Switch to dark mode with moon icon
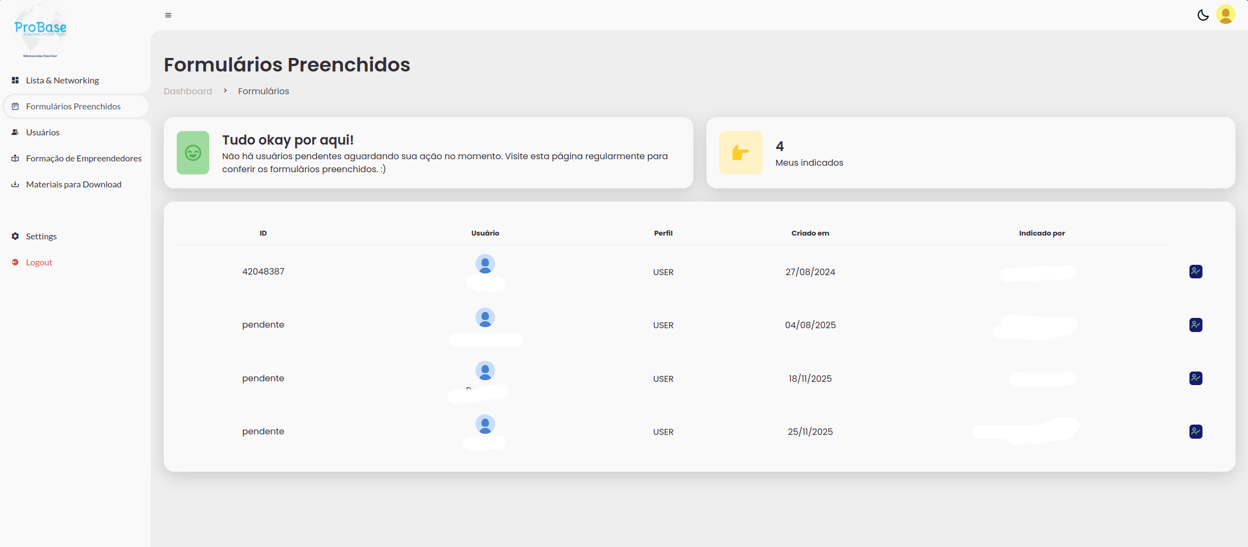 (1203, 15)
